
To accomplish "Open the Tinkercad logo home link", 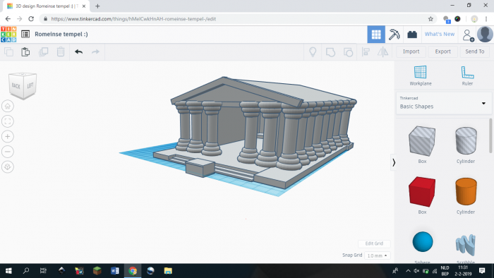I will 8,35.
